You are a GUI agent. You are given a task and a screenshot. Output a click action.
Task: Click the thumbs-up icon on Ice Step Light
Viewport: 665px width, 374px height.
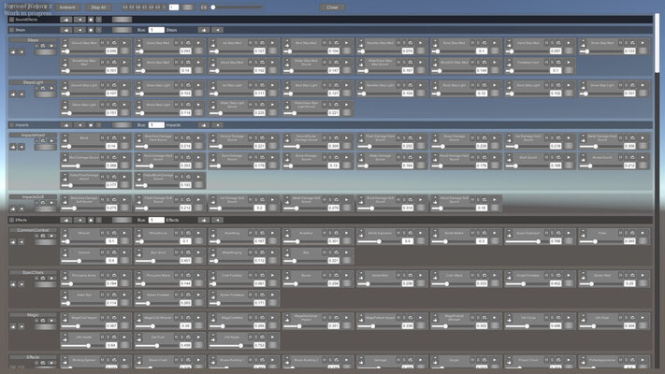213,87
